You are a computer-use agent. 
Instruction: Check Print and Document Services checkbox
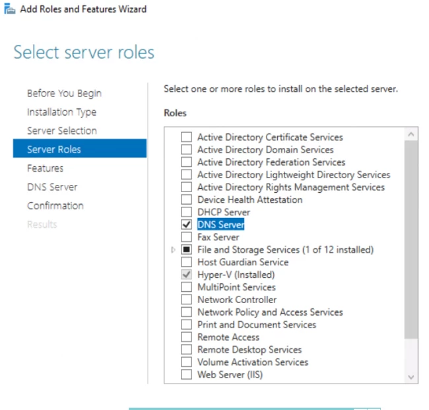pyautogui.click(x=186, y=324)
